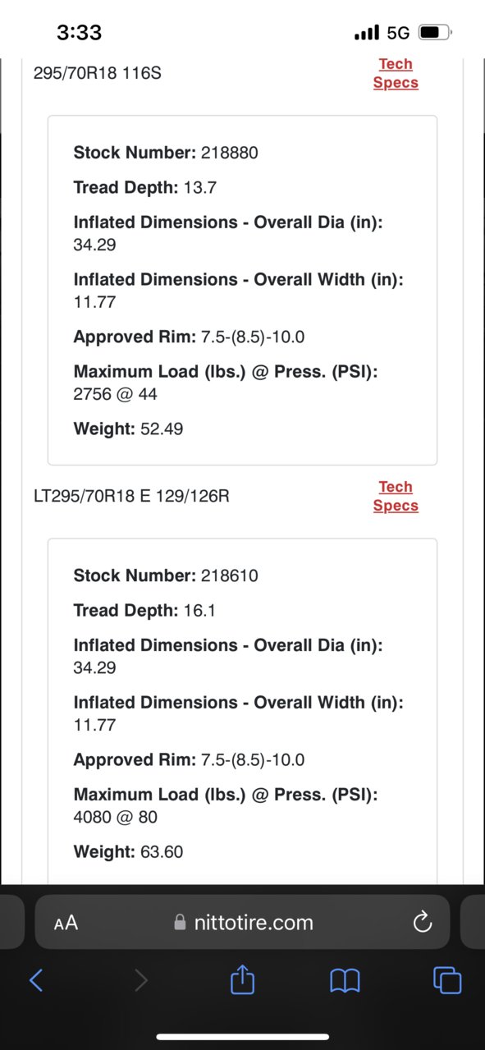Viewport: 485px width, 1050px height.
Task: Collapse Tech Specs for 295/70R18 116S
Action: coord(396,73)
